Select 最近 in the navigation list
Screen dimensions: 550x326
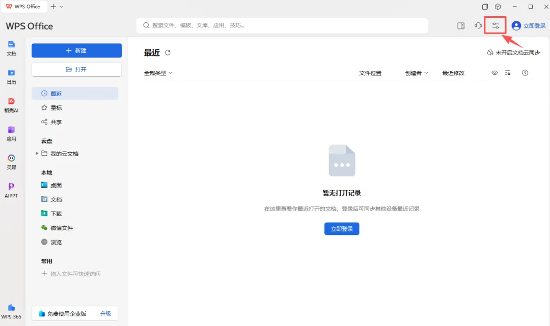(x=75, y=94)
